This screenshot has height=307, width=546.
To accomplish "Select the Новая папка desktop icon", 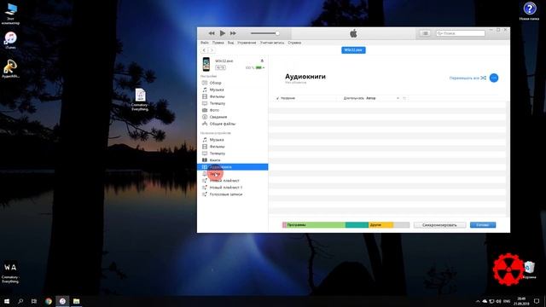I will 529,11.
